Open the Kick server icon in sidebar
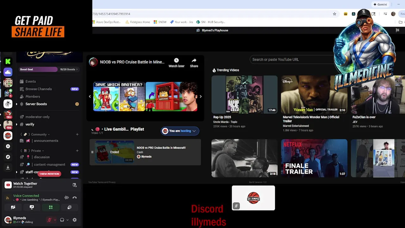Viewport: 405px width, 228px height. click(8, 61)
